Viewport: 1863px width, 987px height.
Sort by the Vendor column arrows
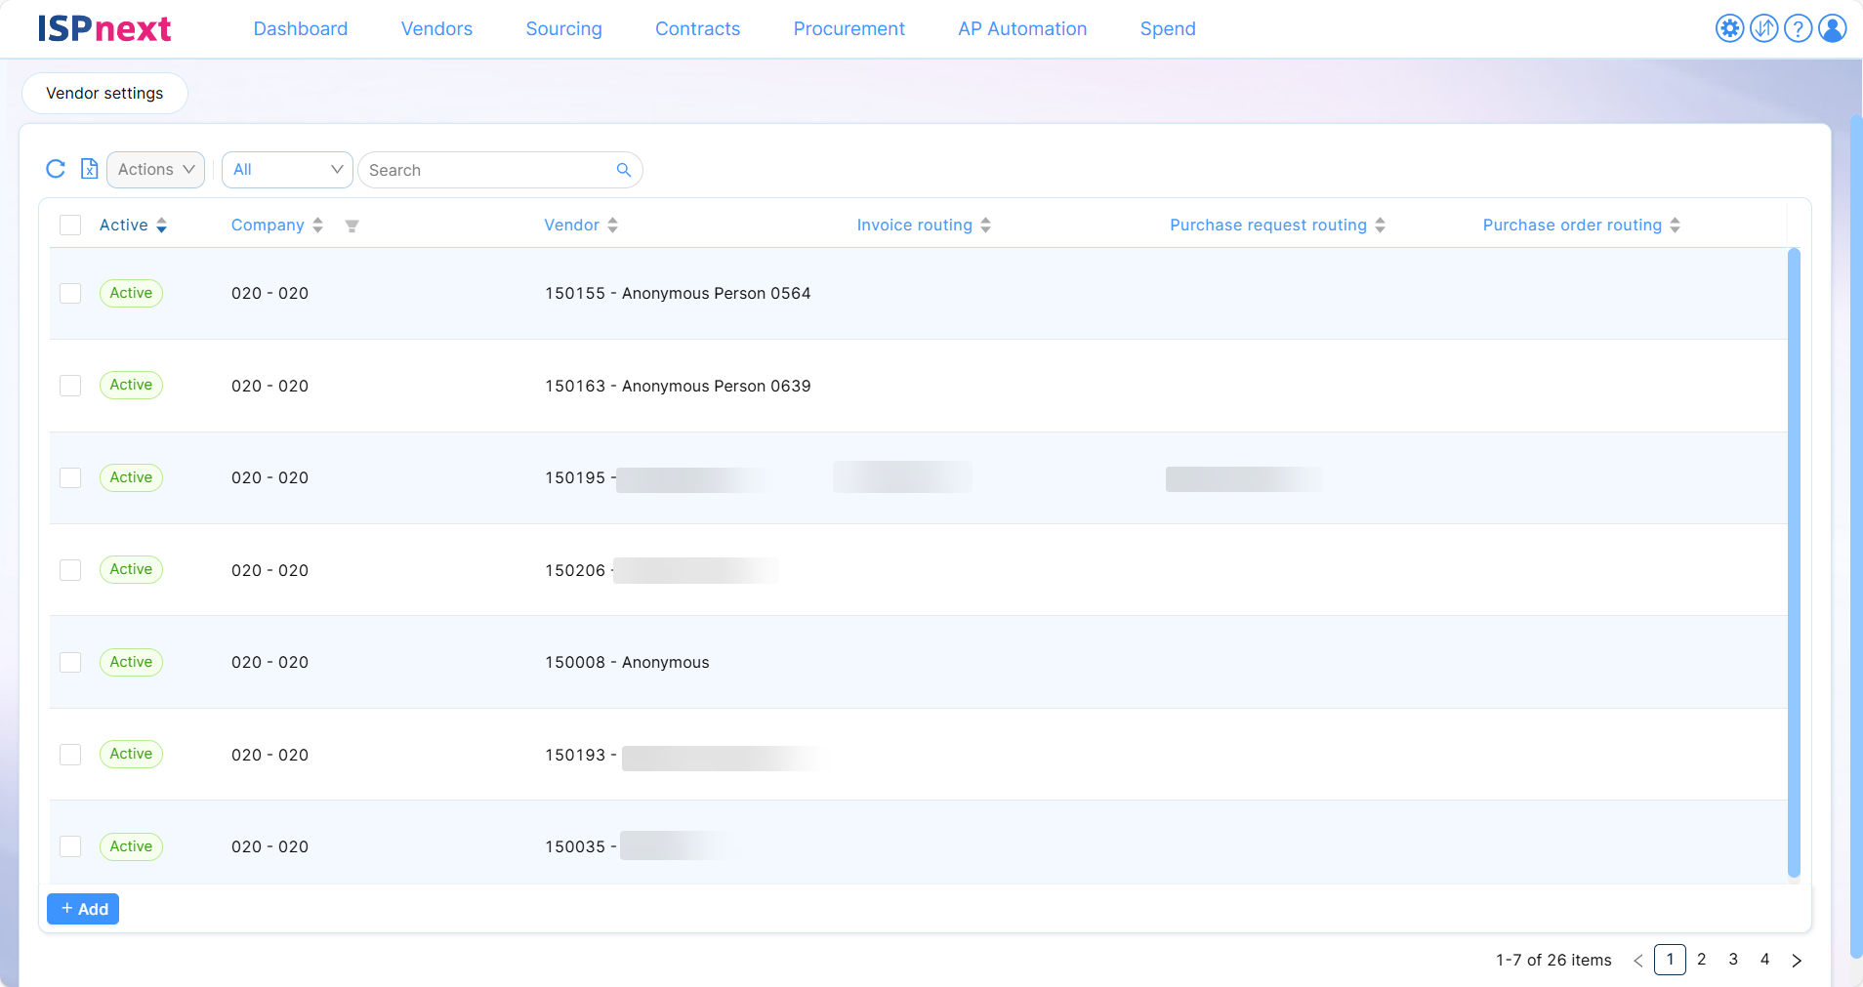pyautogui.click(x=612, y=225)
